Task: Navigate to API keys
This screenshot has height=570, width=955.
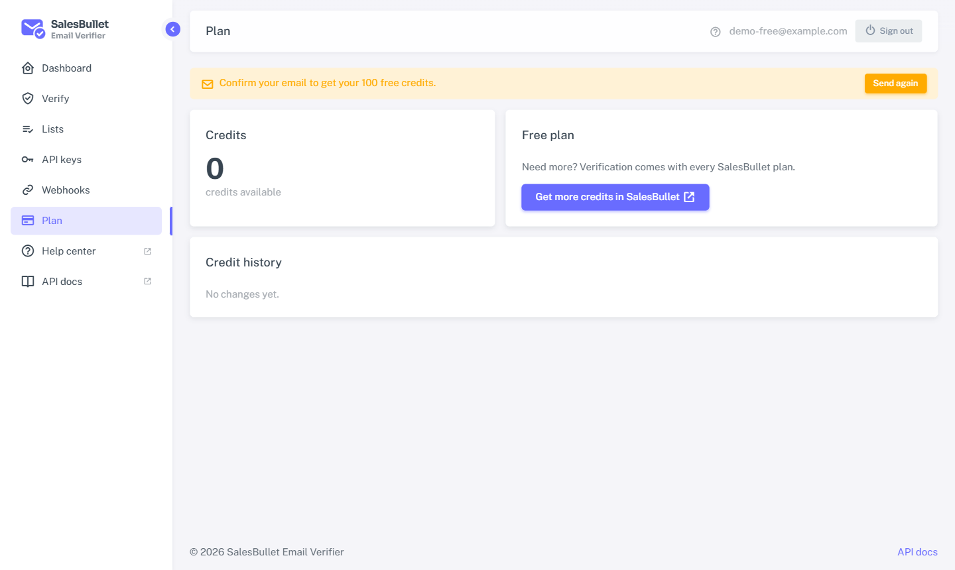Action: (86, 160)
